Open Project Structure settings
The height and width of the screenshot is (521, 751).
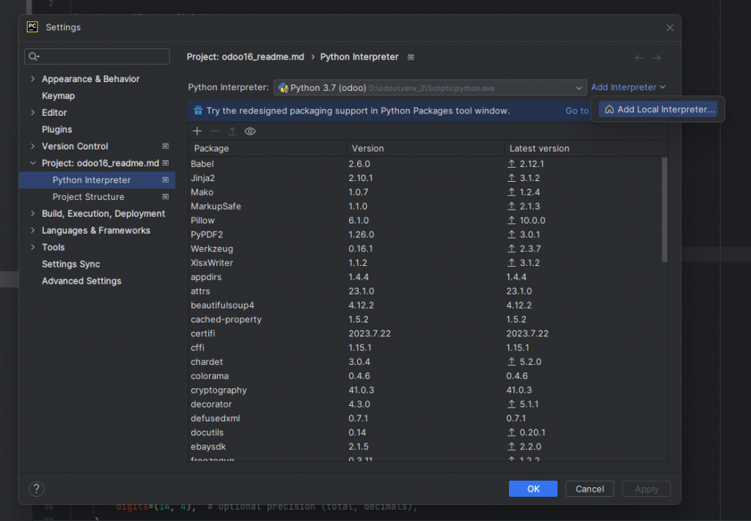pos(88,196)
